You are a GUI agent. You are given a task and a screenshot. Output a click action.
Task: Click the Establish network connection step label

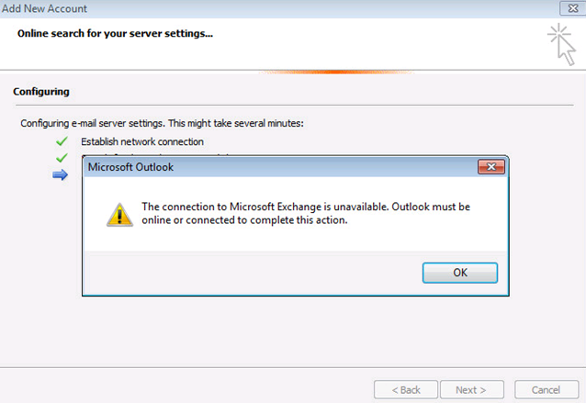pos(142,141)
